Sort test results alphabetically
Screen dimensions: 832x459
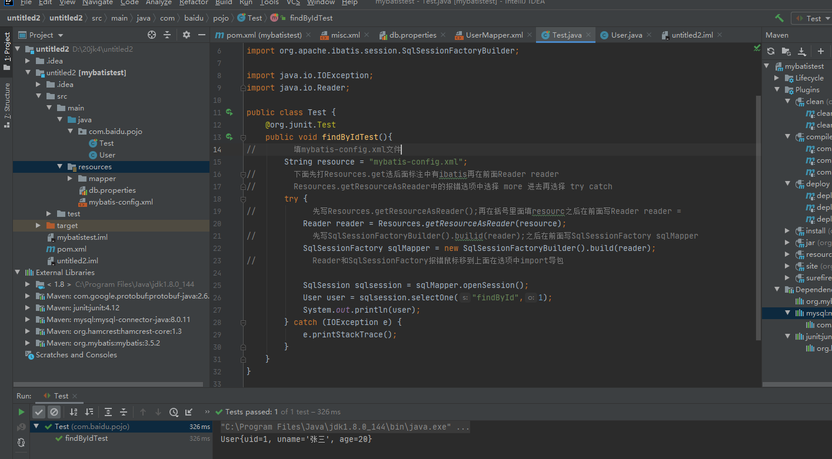(74, 412)
